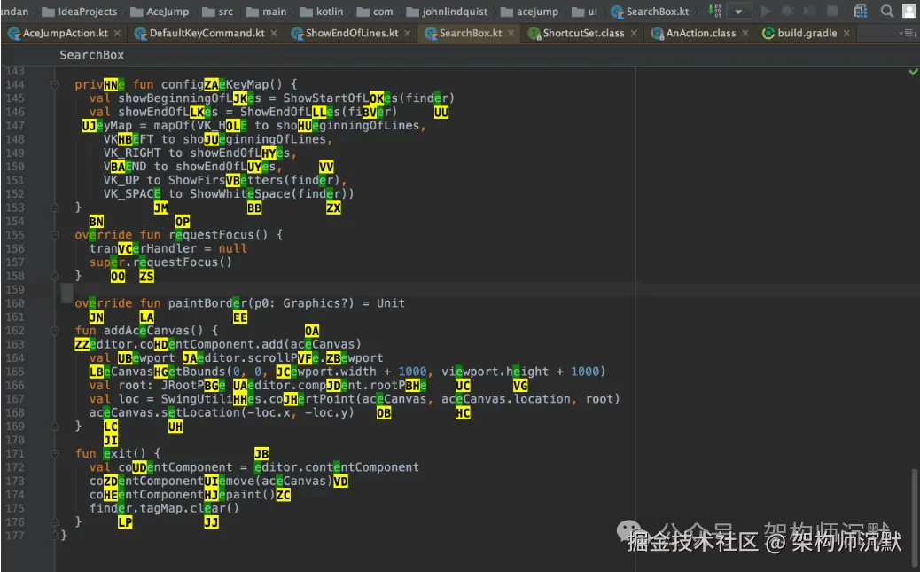This screenshot has width=920, height=572.
Task: Click the word "paintBorder" on line 160
Action: pyautogui.click(x=207, y=303)
